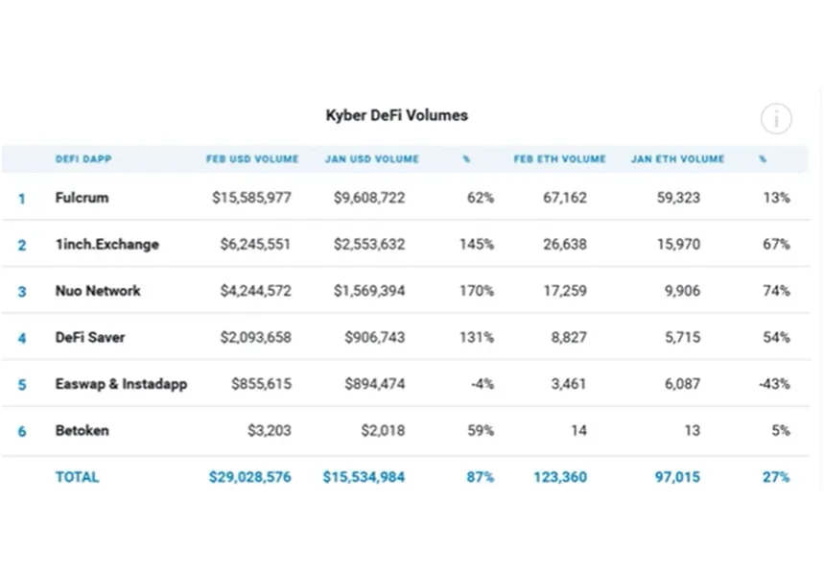Click the 131% change value
The image size is (824, 575).
pyautogui.click(x=477, y=337)
